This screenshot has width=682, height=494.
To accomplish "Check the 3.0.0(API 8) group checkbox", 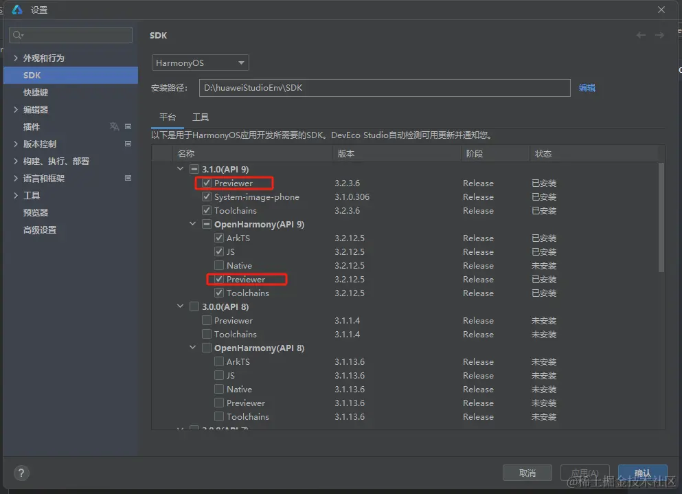I will point(194,307).
